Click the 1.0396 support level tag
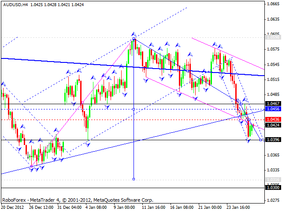The height and width of the screenshot is (211, 282). pyautogui.click(x=274, y=140)
